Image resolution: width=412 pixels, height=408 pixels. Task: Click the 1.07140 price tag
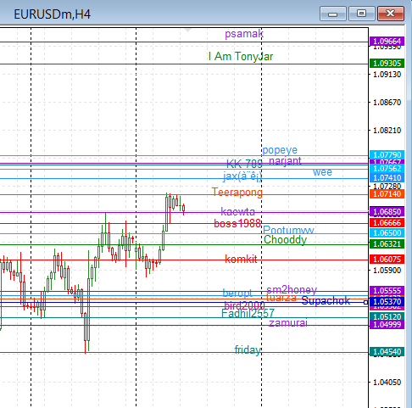[x=387, y=194]
